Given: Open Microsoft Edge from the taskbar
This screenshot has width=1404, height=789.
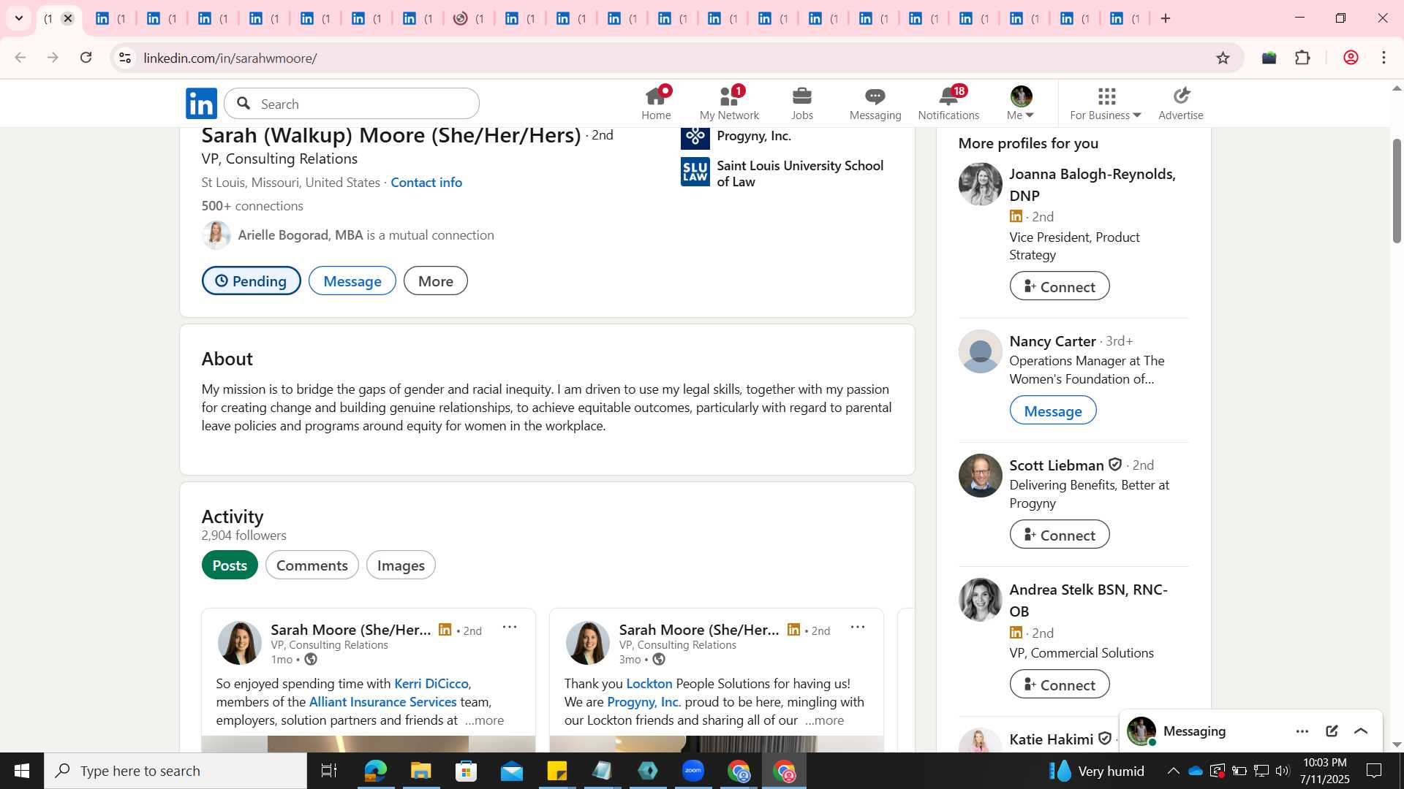Looking at the screenshot, I should [x=375, y=771].
